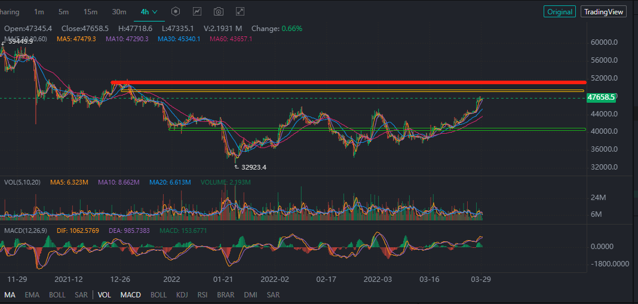Toggle the VOL sub indicator
638x304 pixels.
(105, 294)
